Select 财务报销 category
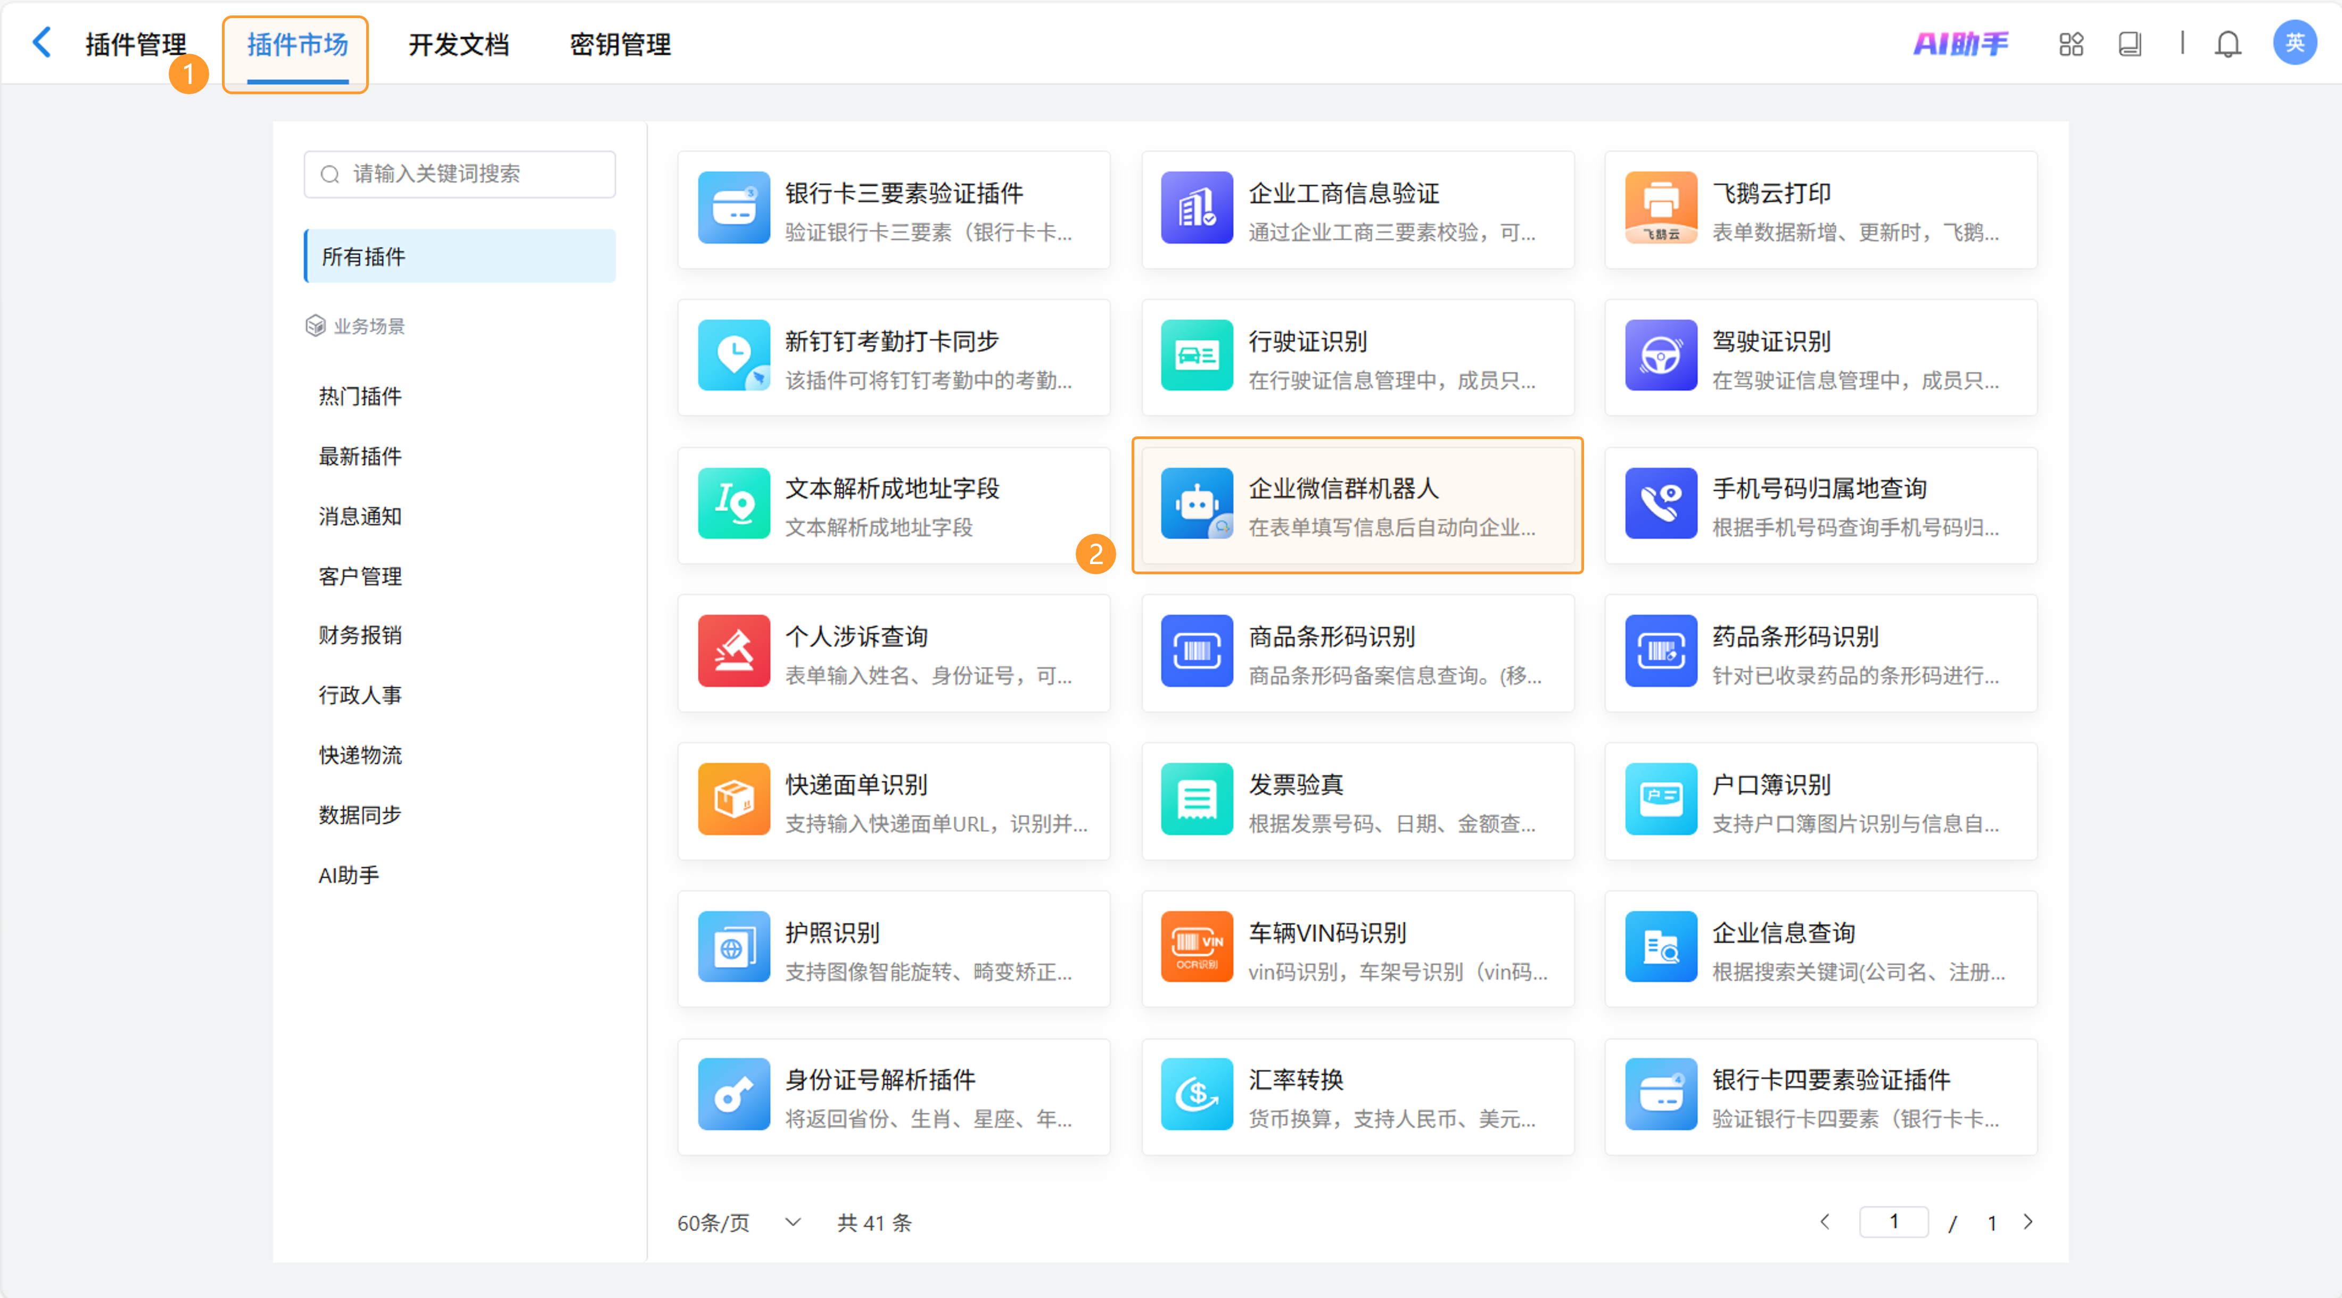 click(x=360, y=635)
